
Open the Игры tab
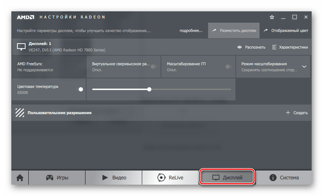click(57, 178)
